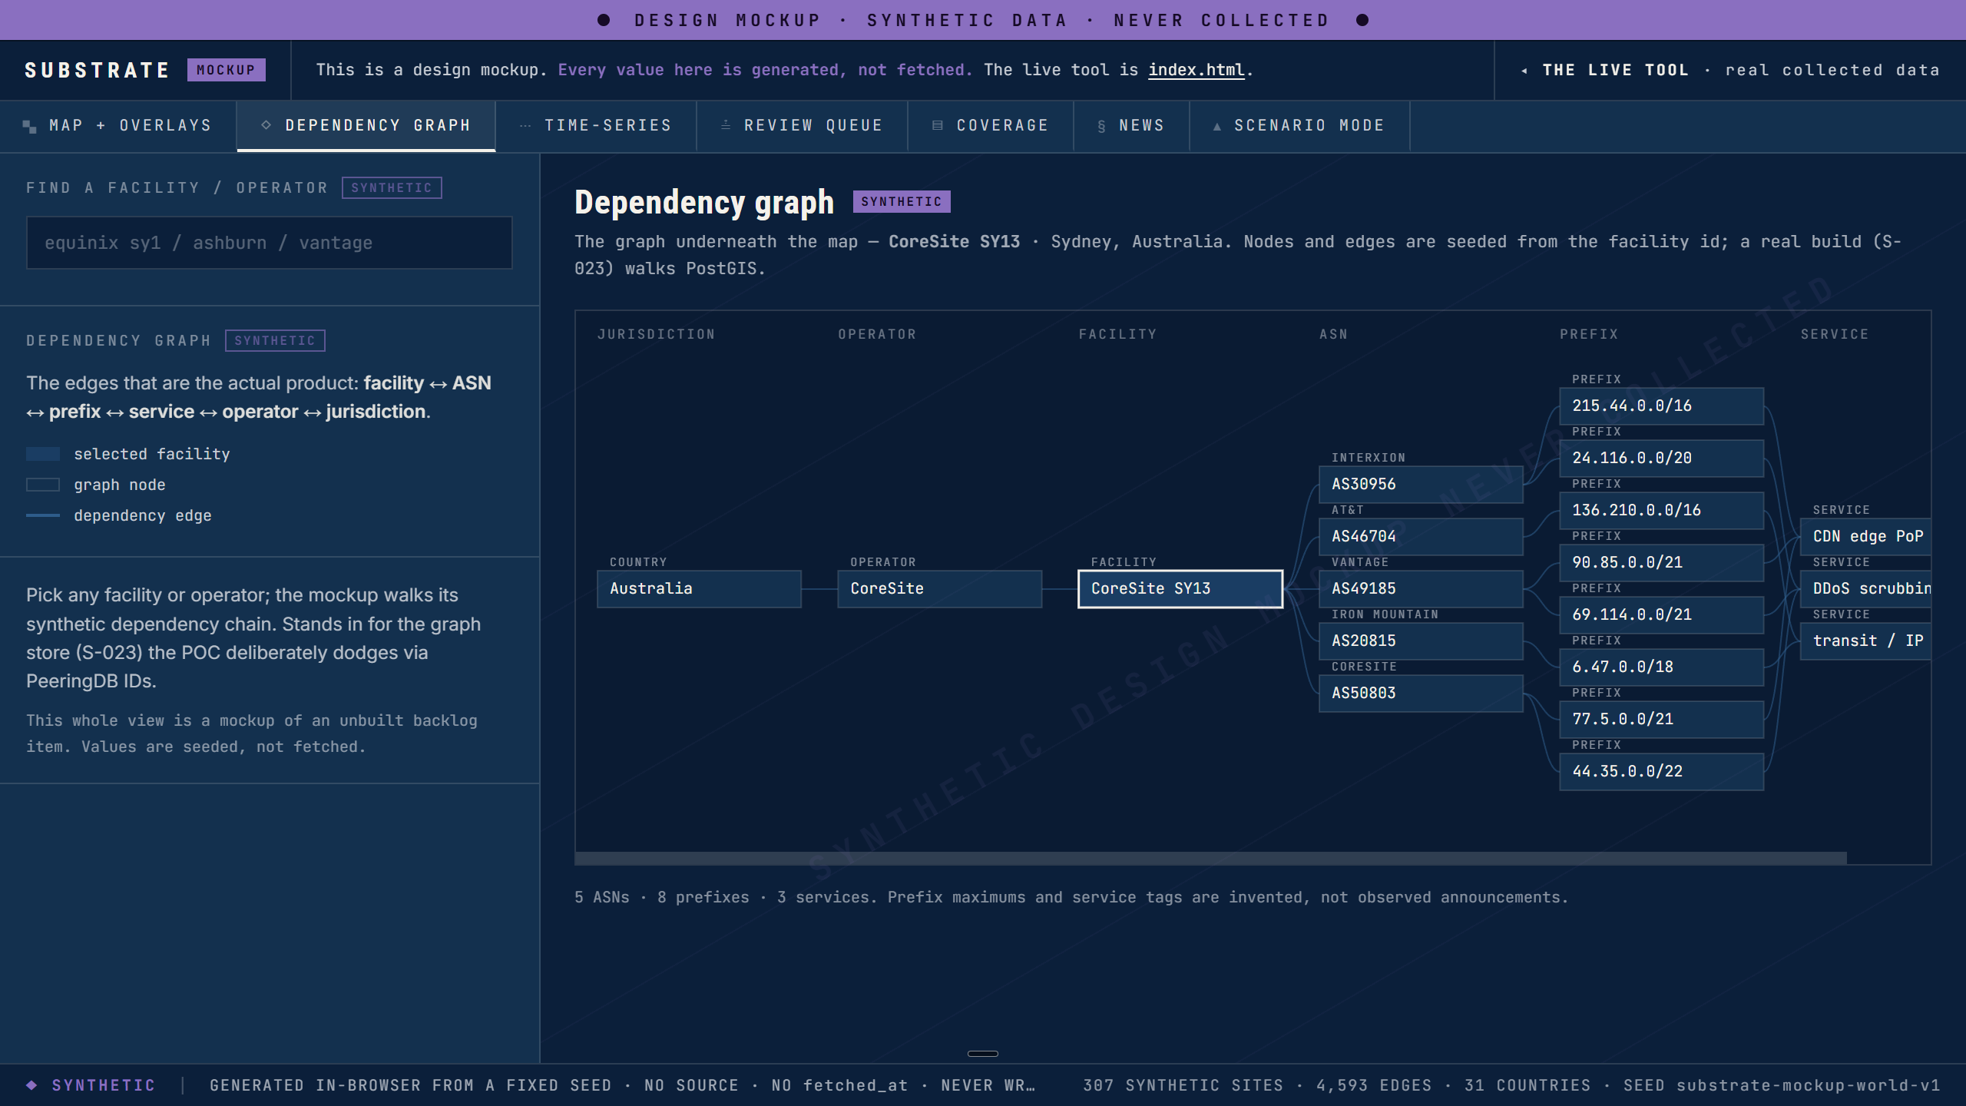
Task: Select the CoreSite SY13 facility node
Action: (1180, 589)
